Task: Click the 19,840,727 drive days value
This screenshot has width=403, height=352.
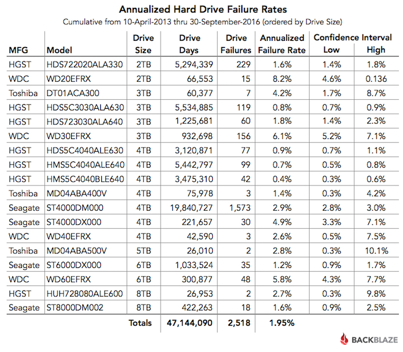Action: click(191, 207)
